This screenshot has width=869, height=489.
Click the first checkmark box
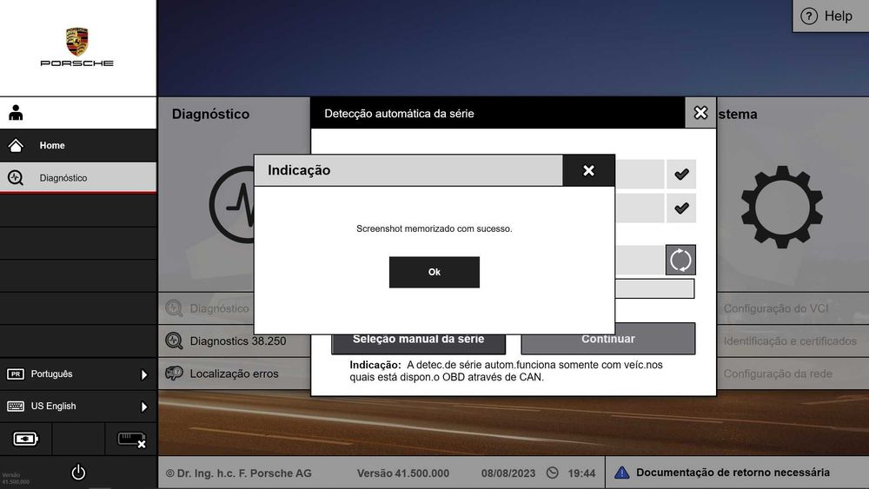pos(681,175)
